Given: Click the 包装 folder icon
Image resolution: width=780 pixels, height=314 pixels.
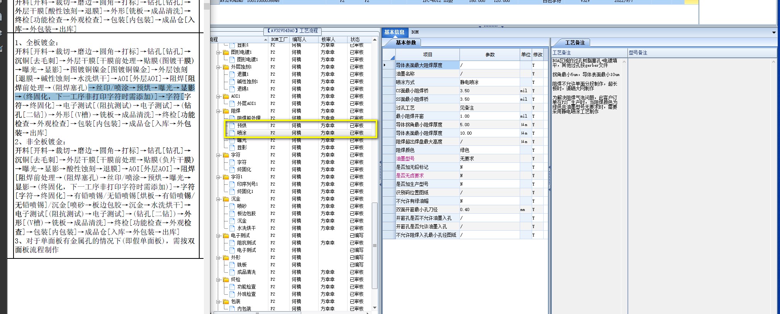Looking at the screenshot, I should (x=226, y=302).
